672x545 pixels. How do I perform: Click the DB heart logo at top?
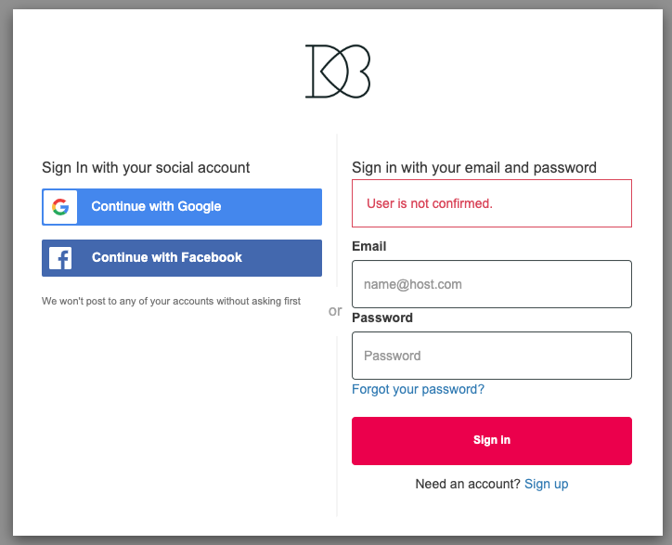[338, 71]
